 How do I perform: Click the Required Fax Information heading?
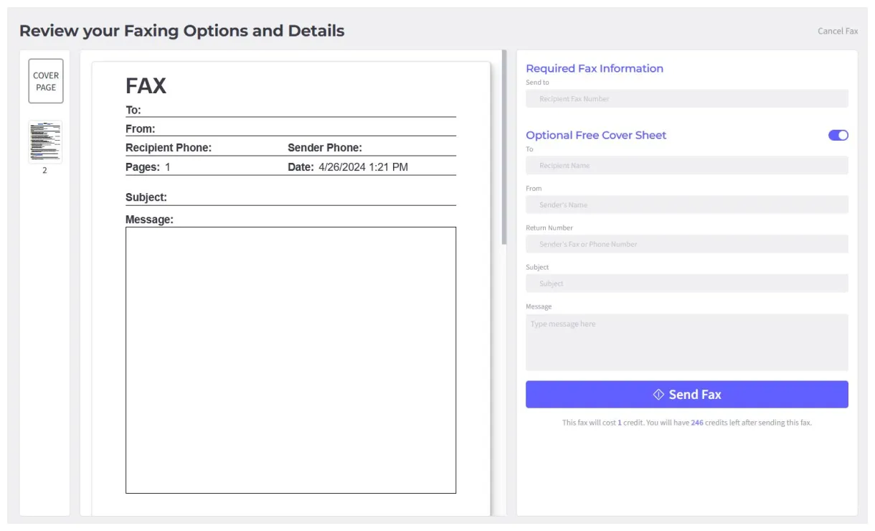[x=595, y=68]
